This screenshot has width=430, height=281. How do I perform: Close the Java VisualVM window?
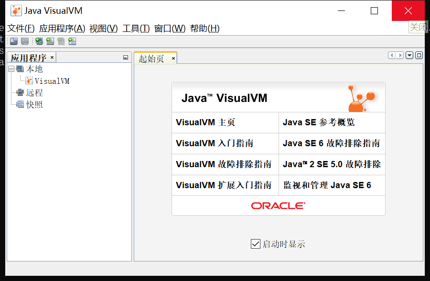click(408, 10)
